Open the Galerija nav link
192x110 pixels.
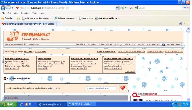[x=118, y=45]
